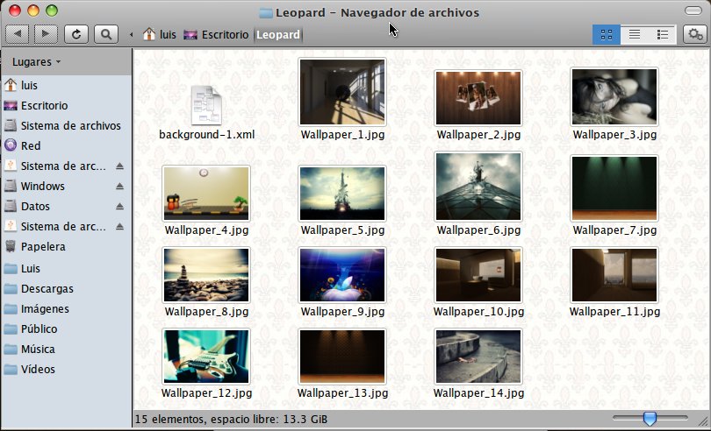The height and width of the screenshot is (431, 711).
Task: Open Escritorio in the sidebar
Action: (x=66, y=105)
